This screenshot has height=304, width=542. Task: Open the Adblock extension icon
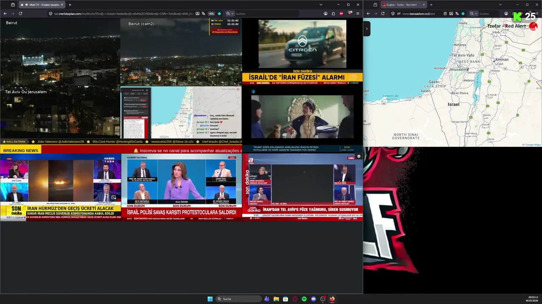[x=342, y=14]
